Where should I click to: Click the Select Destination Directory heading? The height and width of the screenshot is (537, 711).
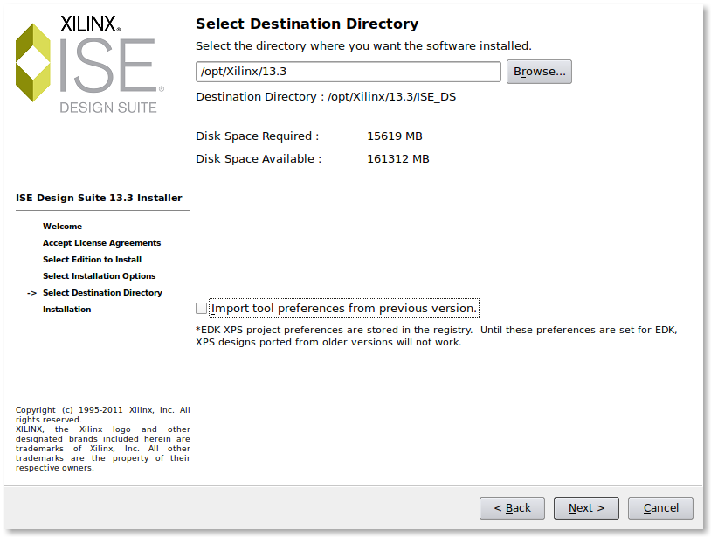(307, 24)
